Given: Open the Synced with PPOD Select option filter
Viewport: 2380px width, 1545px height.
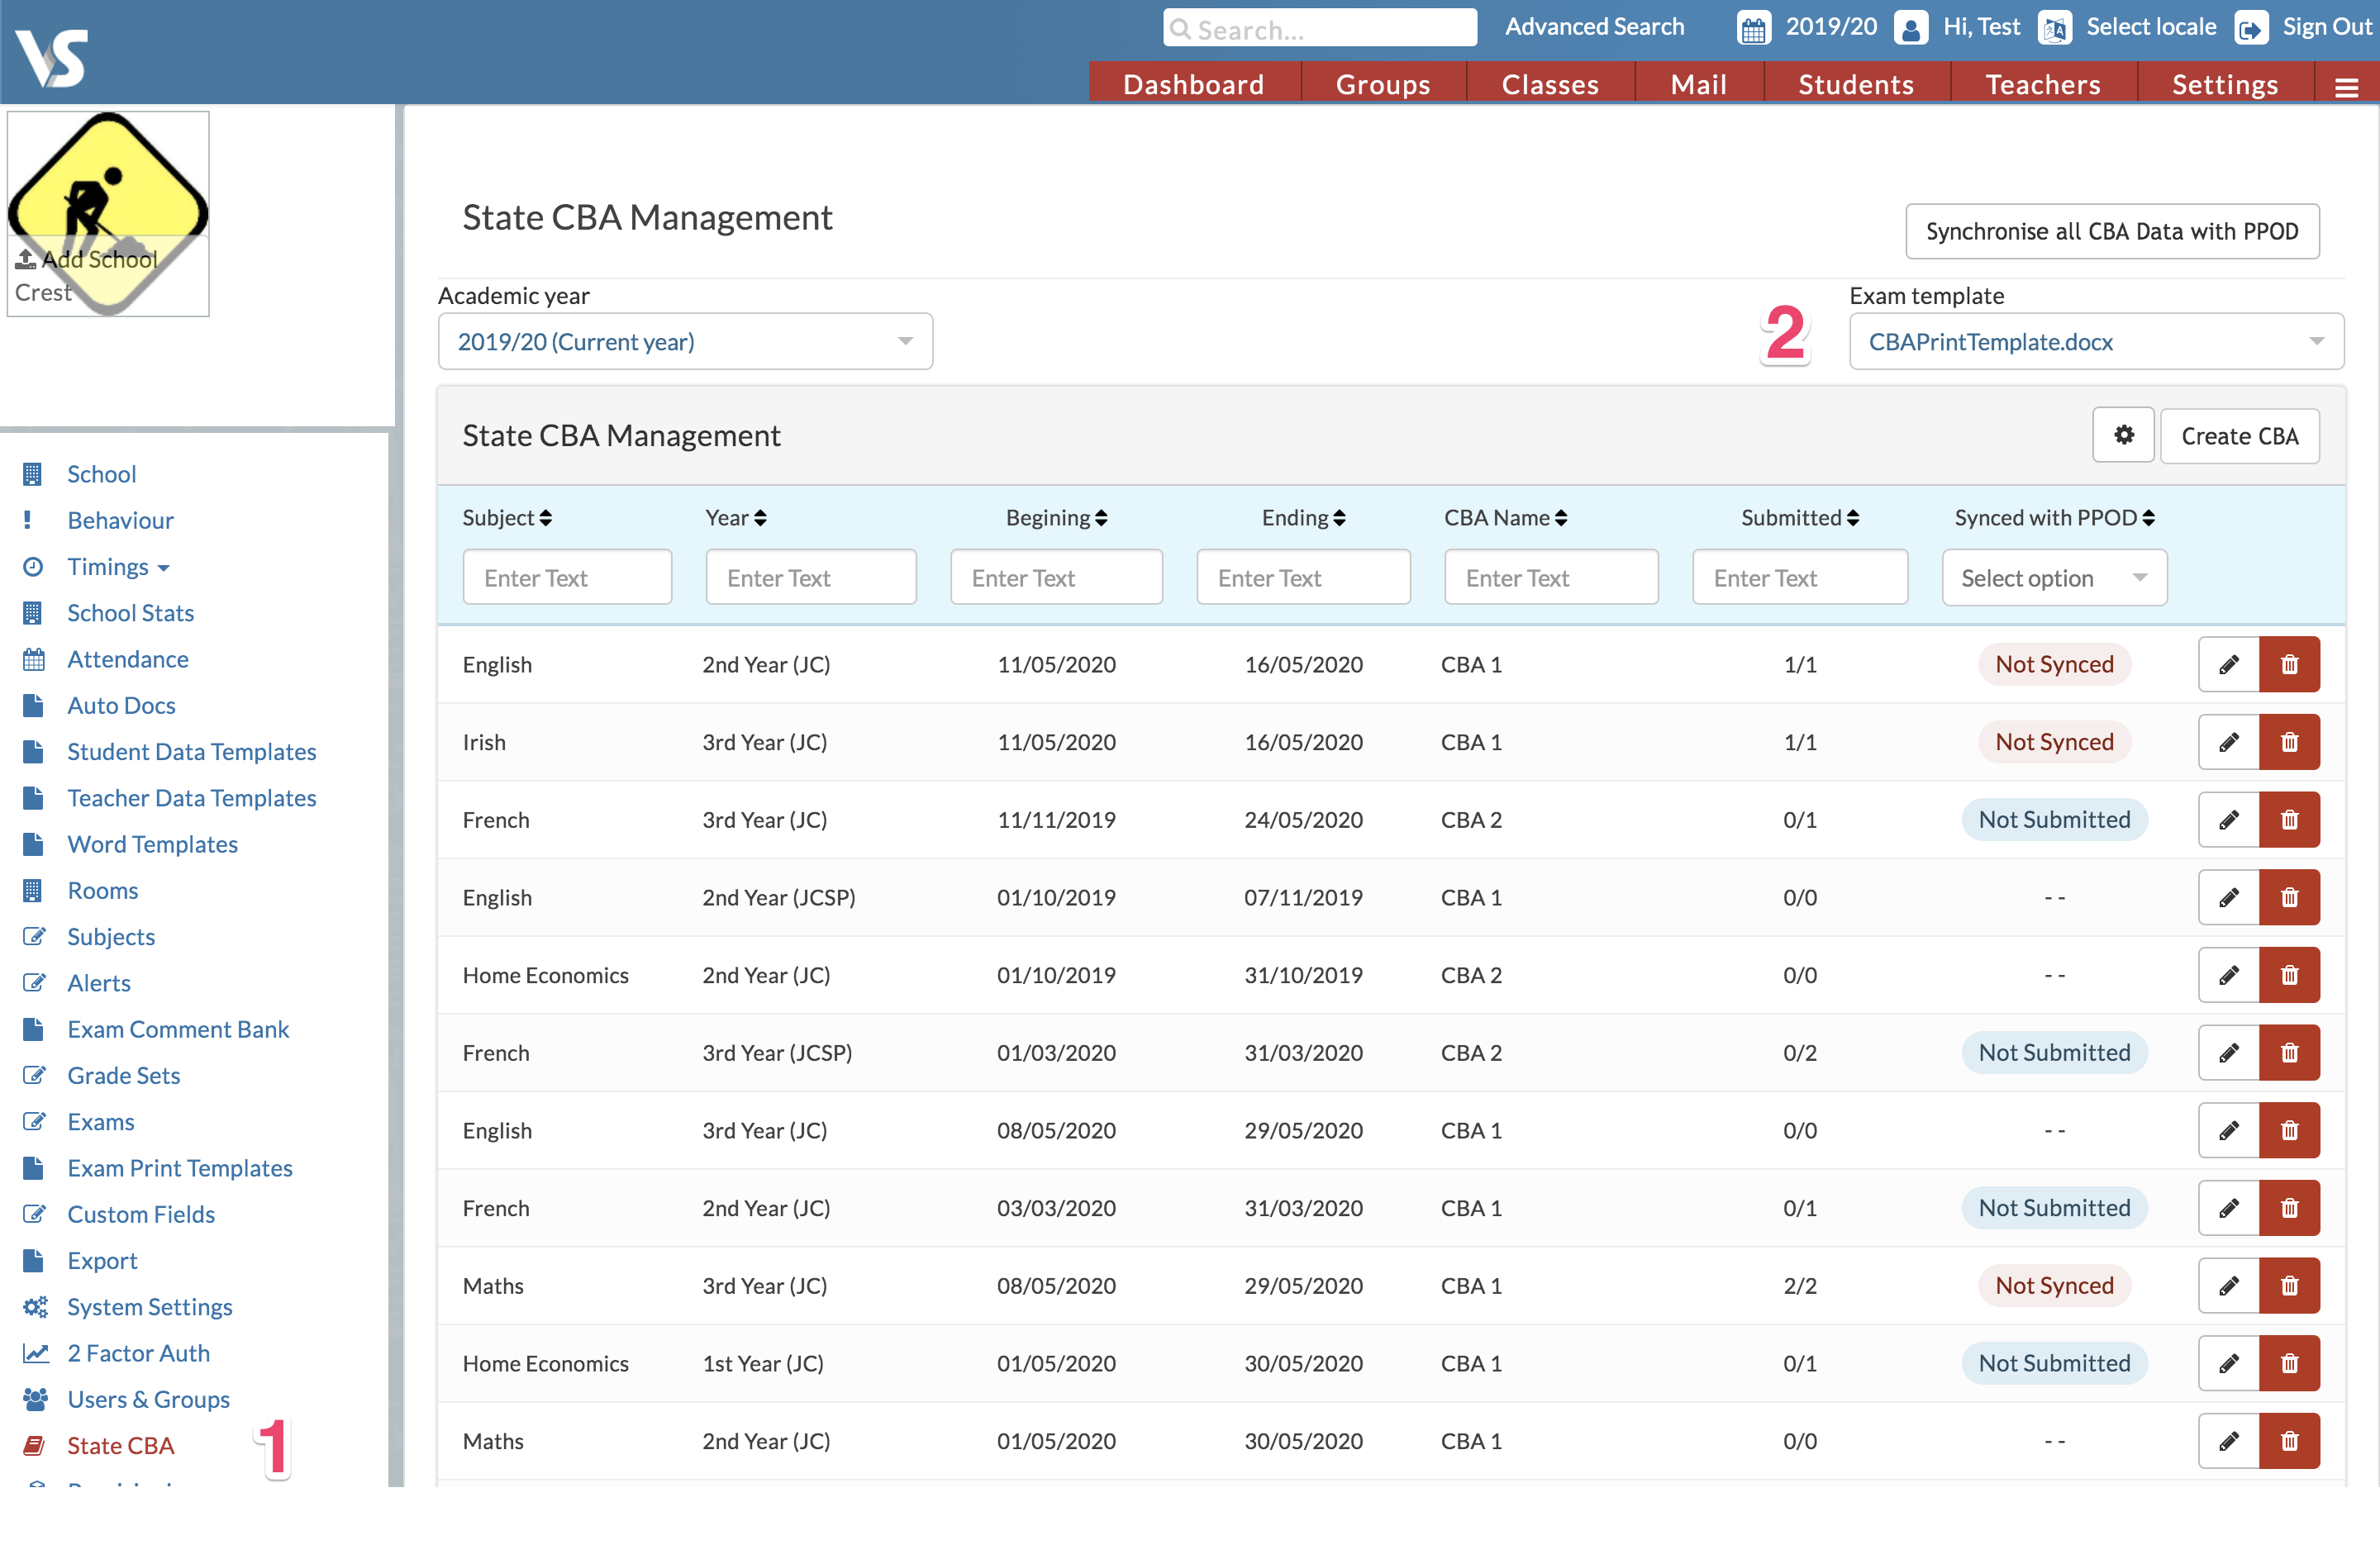Looking at the screenshot, I should coord(2054,578).
